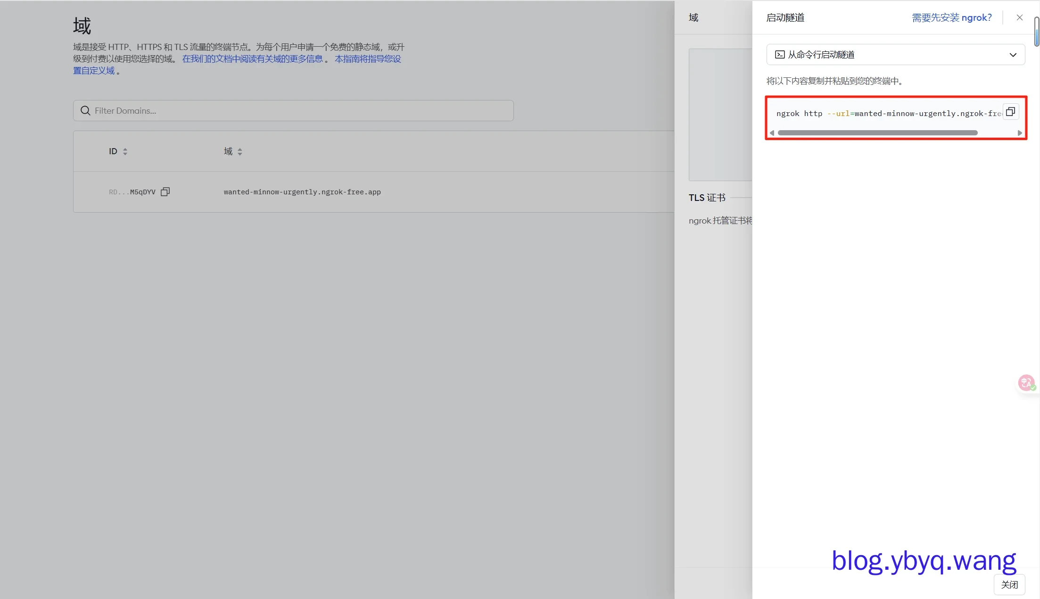Close the 启动隧道 panel with X icon

click(1019, 17)
